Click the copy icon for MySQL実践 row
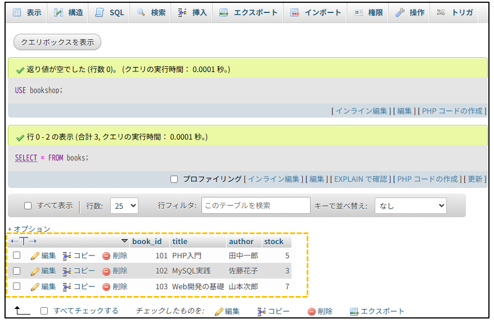 tap(68, 271)
